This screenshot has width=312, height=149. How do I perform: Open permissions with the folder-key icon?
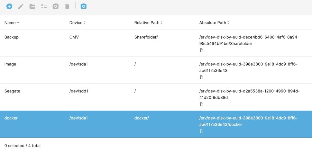click(32, 6)
